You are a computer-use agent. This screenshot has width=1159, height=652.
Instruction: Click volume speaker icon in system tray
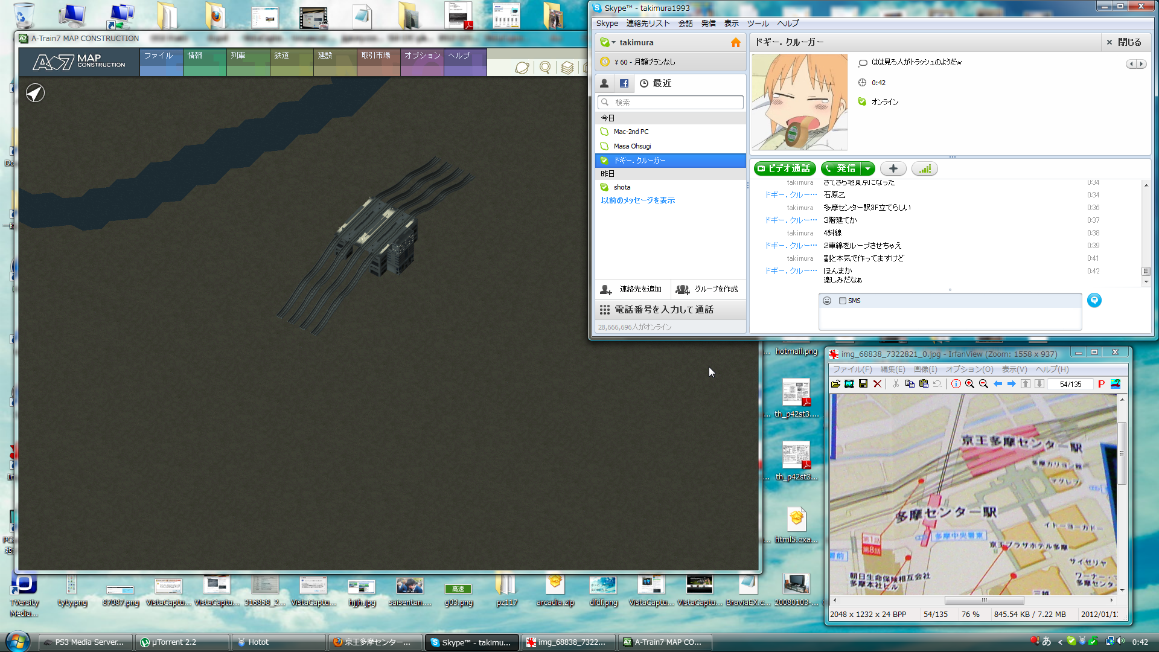(1121, 641)
